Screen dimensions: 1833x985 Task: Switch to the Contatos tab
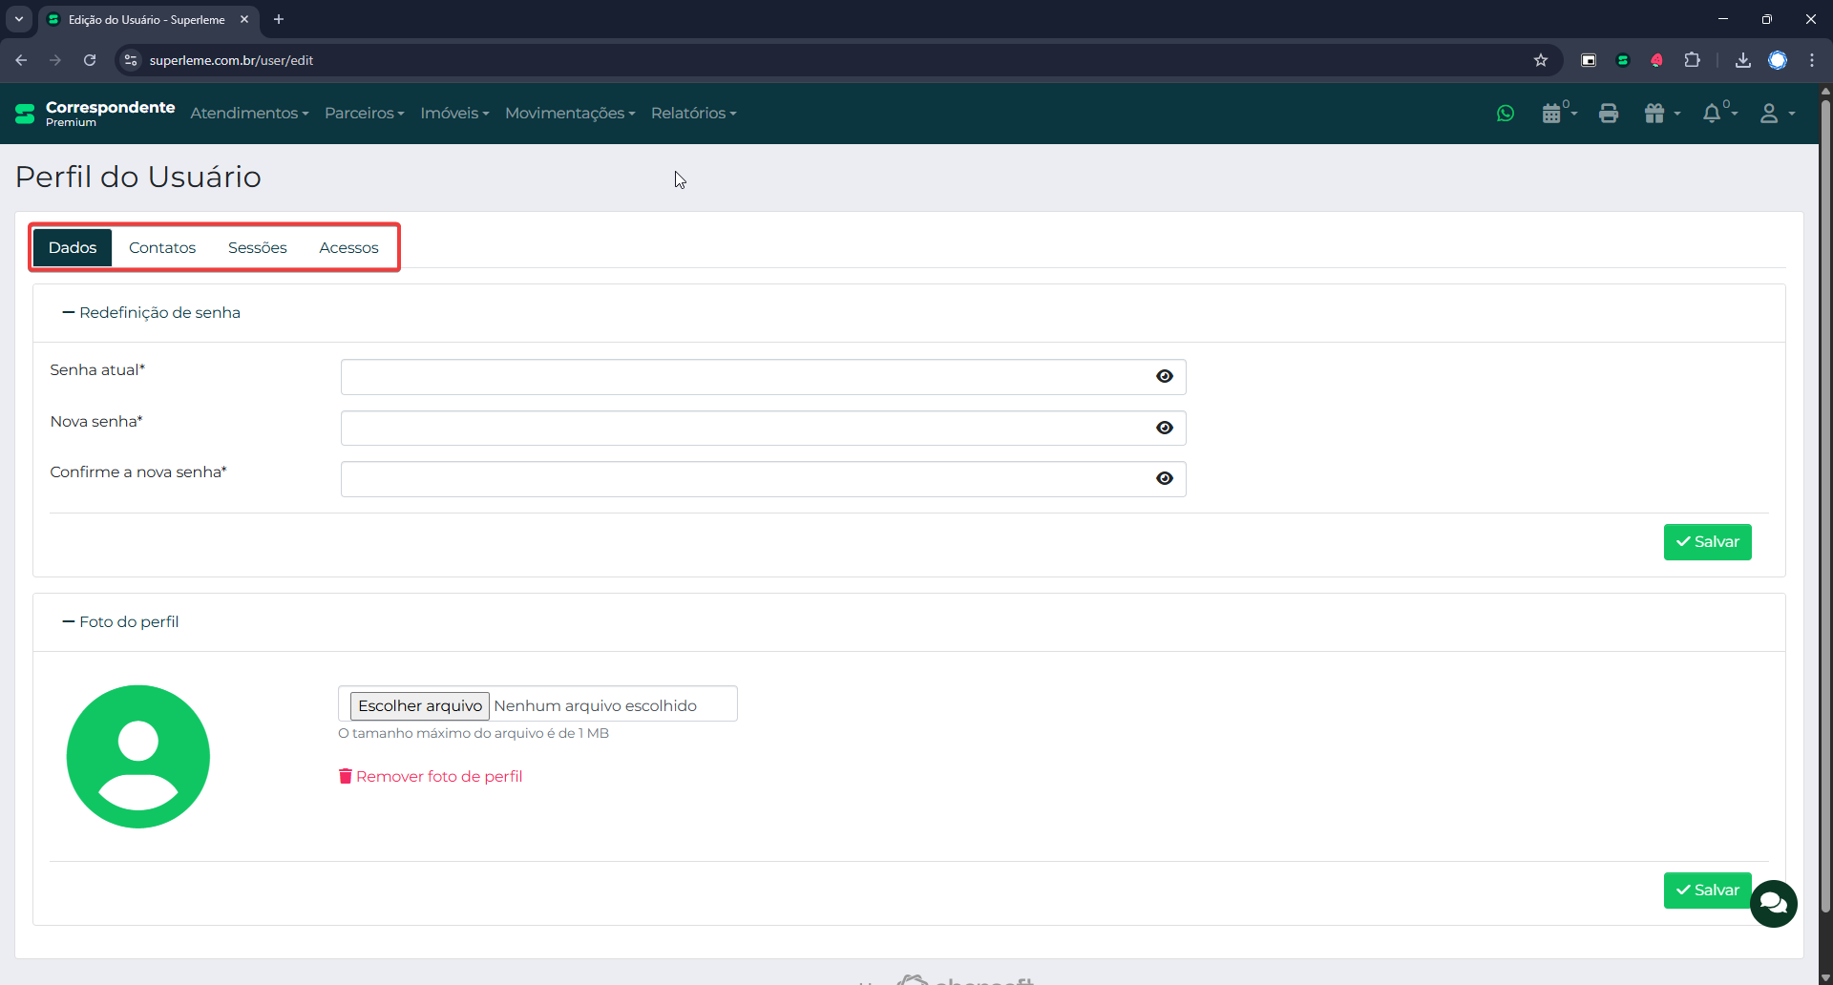(x=162, y=248)
